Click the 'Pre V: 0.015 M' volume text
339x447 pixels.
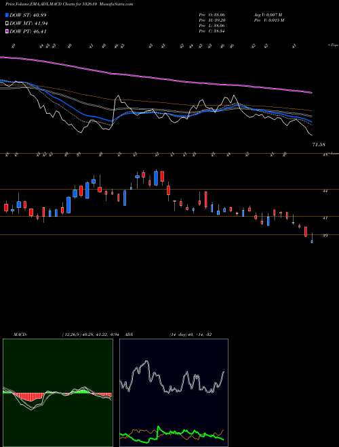[x=270, y=20]
